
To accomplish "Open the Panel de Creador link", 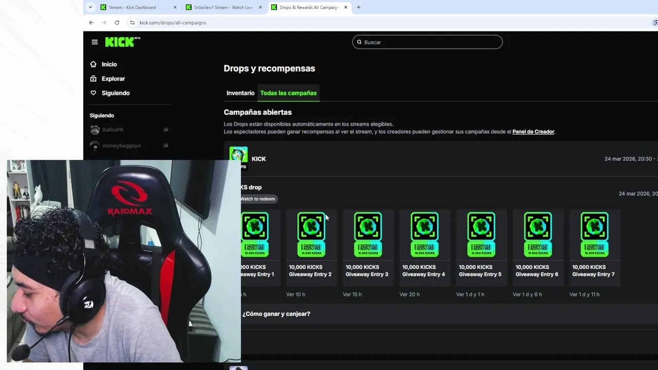I will [x=533, y=132].
